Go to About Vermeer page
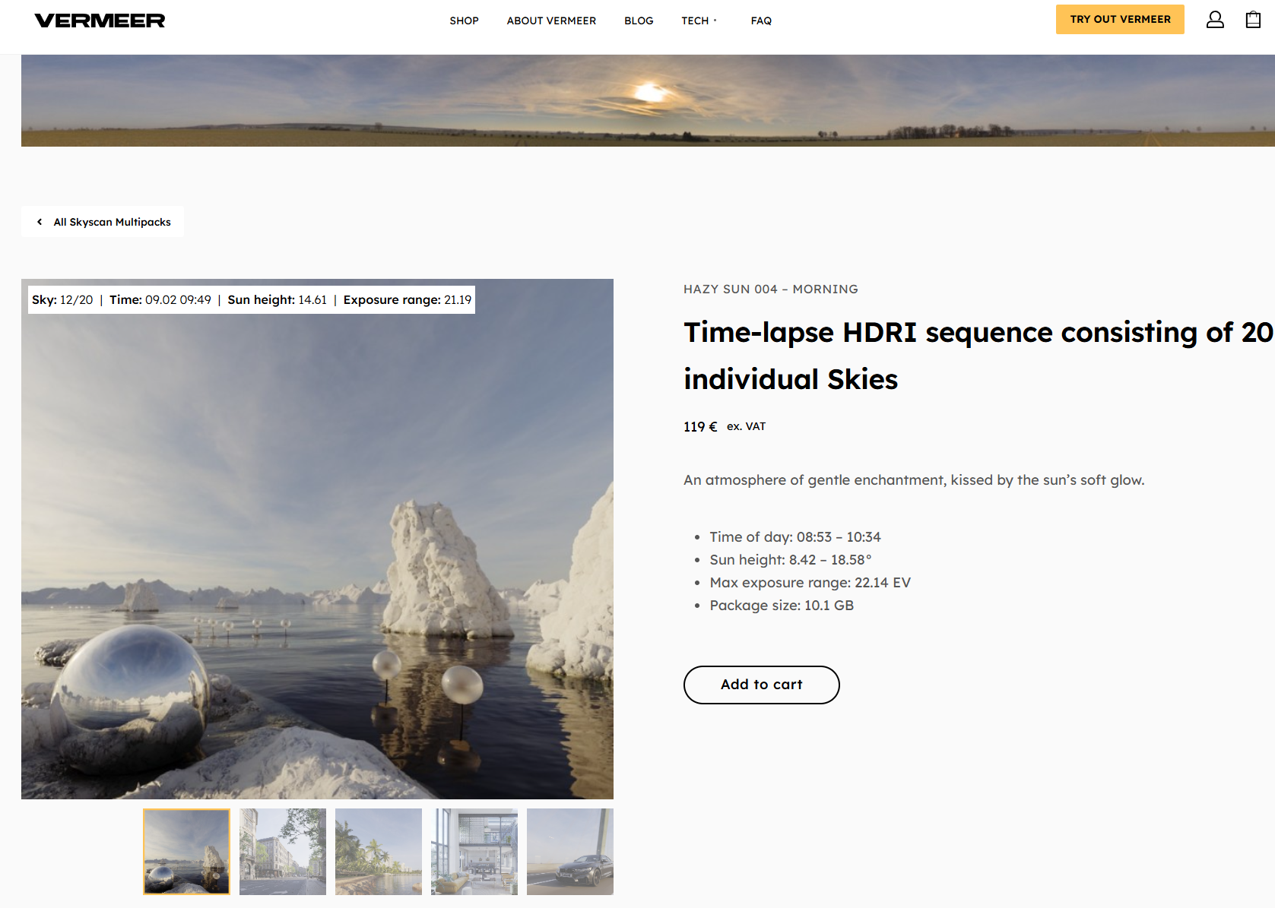 pyautogui.click(x=551, y=21)
